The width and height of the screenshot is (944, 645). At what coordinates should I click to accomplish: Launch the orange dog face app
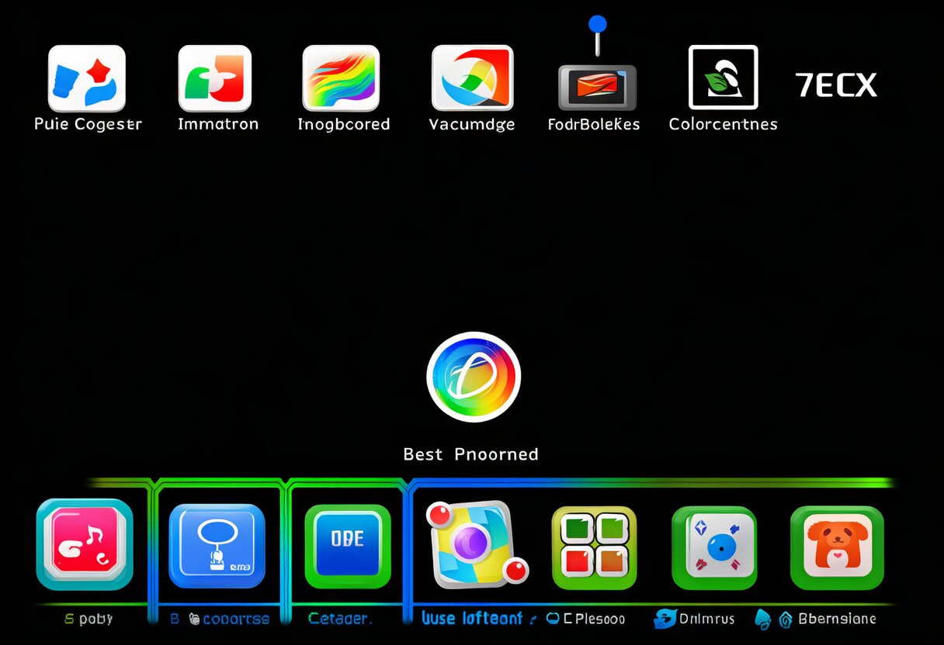pyautogui.click(x=836, y=547)
